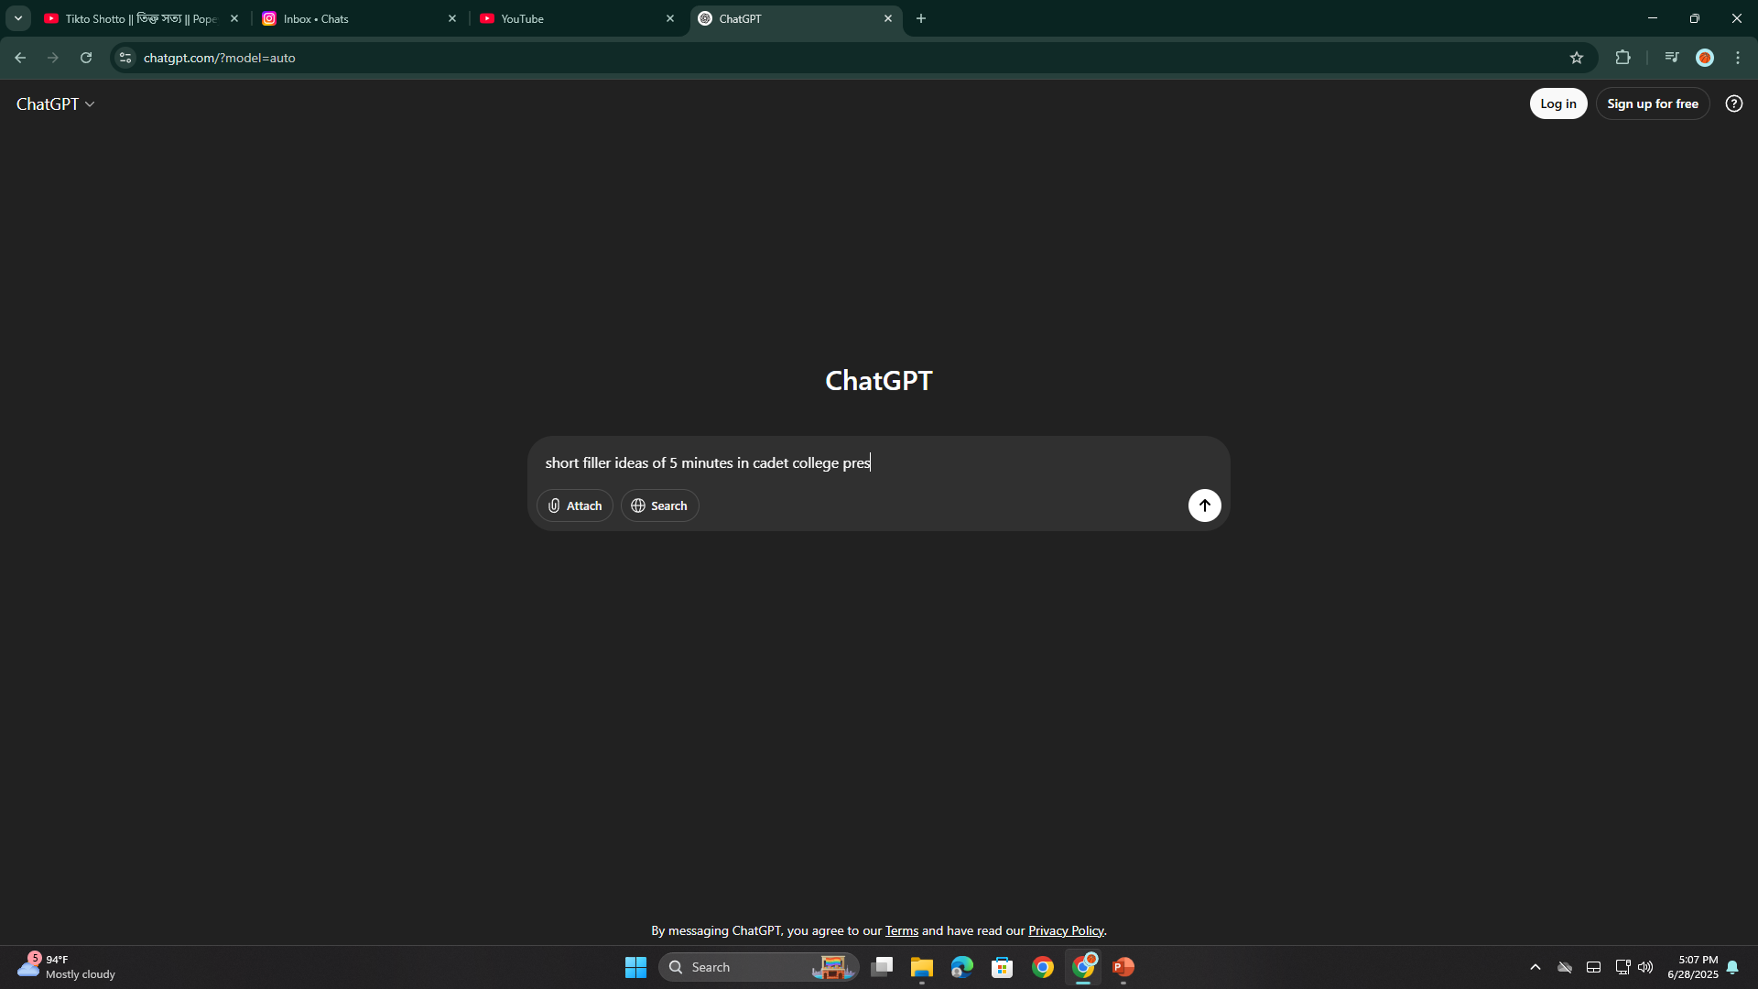Open the OneDrive tray icon
The width and height of the screenshot is (1758, 989).
tap(1565, 967)
